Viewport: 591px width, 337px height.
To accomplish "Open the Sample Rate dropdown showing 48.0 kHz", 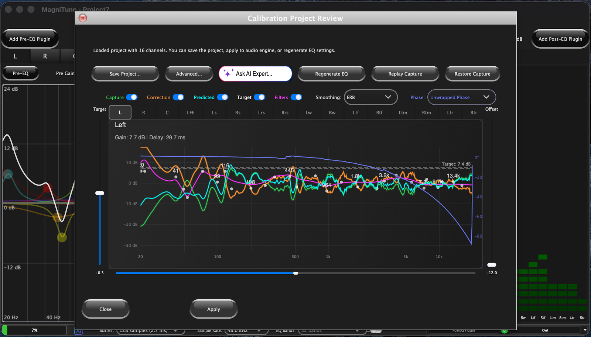I will point(246,330).
